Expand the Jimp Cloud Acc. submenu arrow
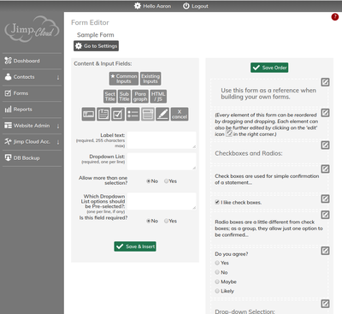This screenshot has height=314, width=342. point(58,142)
